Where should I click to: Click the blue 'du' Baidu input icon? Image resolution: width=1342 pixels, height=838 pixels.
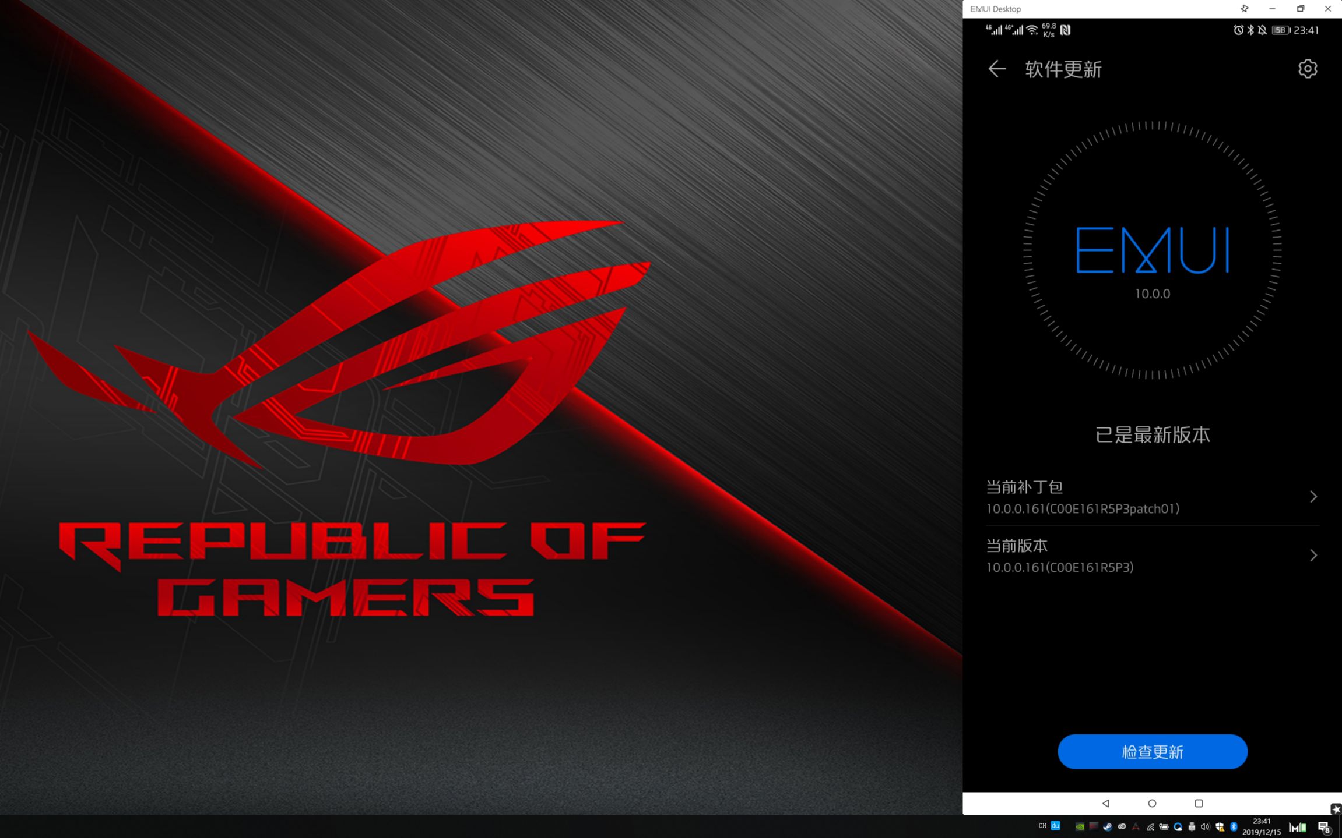click(x=1055, y=825)
